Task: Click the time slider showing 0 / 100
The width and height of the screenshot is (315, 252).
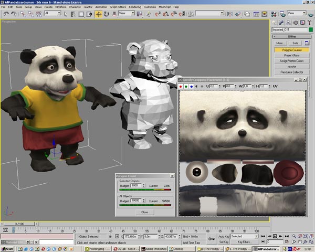Action: (x=19, y=224)
